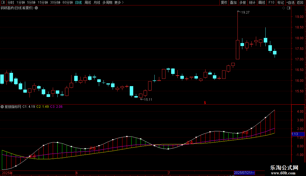The height and width of the screenshot is (176, 306).
Task: Click the 标记 mark button
Action: pyautogui.click(x=281, y=2)
